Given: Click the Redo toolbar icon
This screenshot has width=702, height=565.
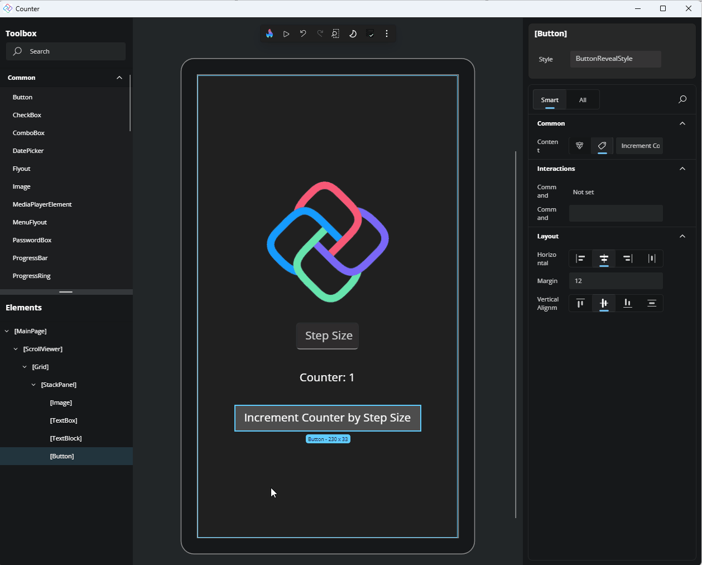Looking at the screenshot, I should (320, 33).
